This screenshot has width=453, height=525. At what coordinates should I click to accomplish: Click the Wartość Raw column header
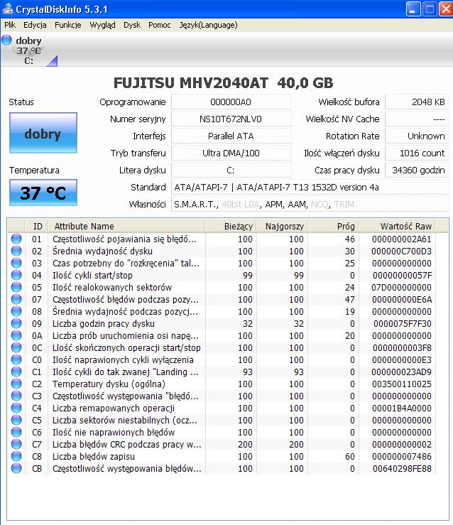tap(398, 227)
